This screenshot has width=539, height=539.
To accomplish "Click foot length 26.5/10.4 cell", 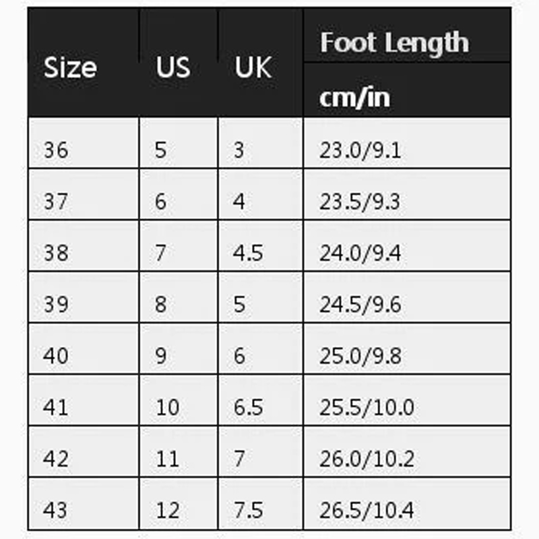I will pos(367,510).
